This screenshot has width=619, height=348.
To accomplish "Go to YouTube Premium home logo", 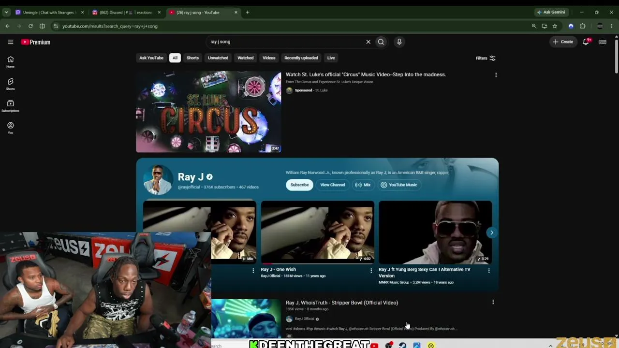I will tap(36, 42).
